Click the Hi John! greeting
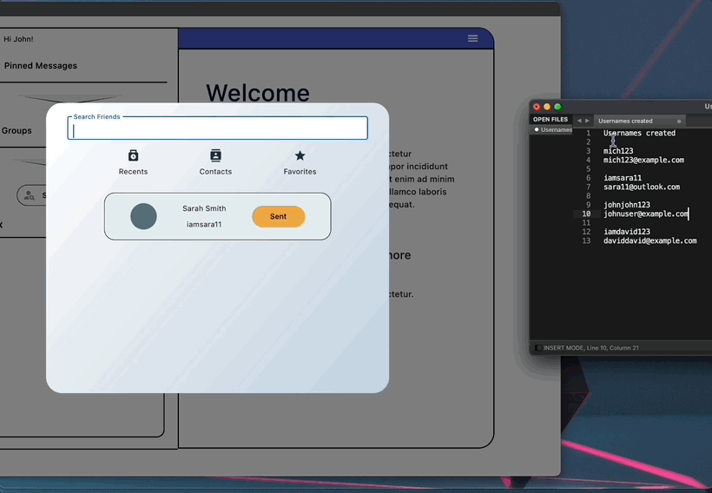Viewport: 712px width, 493px height. pyautogui.click(x=18, y=39)
